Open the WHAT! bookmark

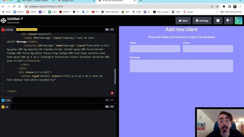pyautogui.click(x=64, y=12)
